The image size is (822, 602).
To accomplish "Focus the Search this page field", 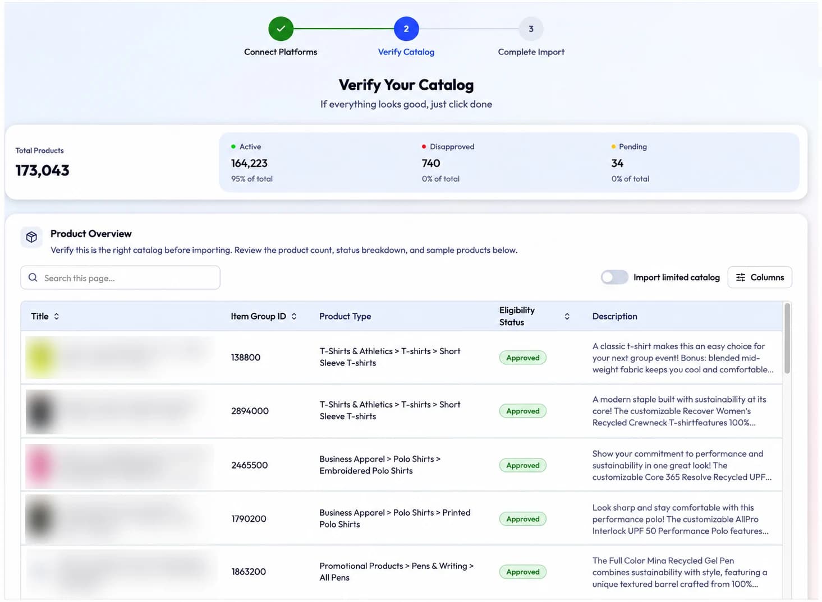I will [120, 277].
